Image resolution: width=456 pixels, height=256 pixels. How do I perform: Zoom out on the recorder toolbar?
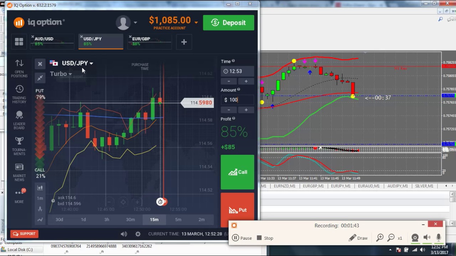[x=391, y=238]
